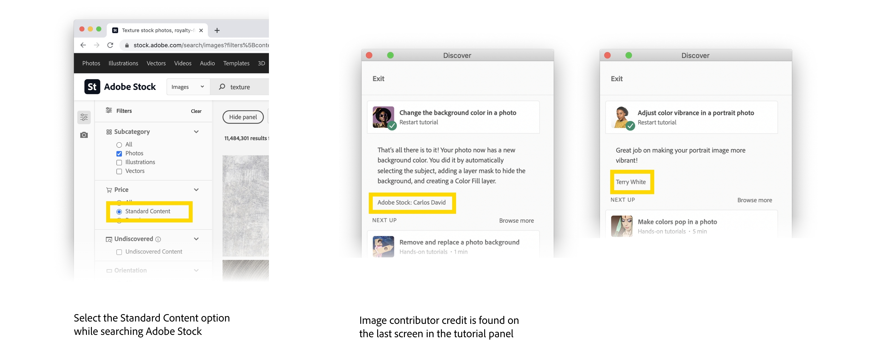Image resolution: width=887 pixels, height=360 pixels.
Task: Switch to the Templates navigation item
Action: click(236, 63)
